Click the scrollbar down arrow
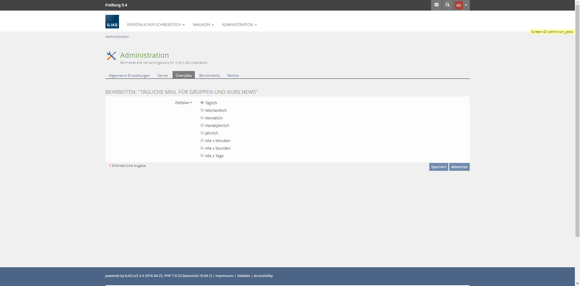Screen dimensions: 580x286 pyautogui.click(x=577, y=284)
